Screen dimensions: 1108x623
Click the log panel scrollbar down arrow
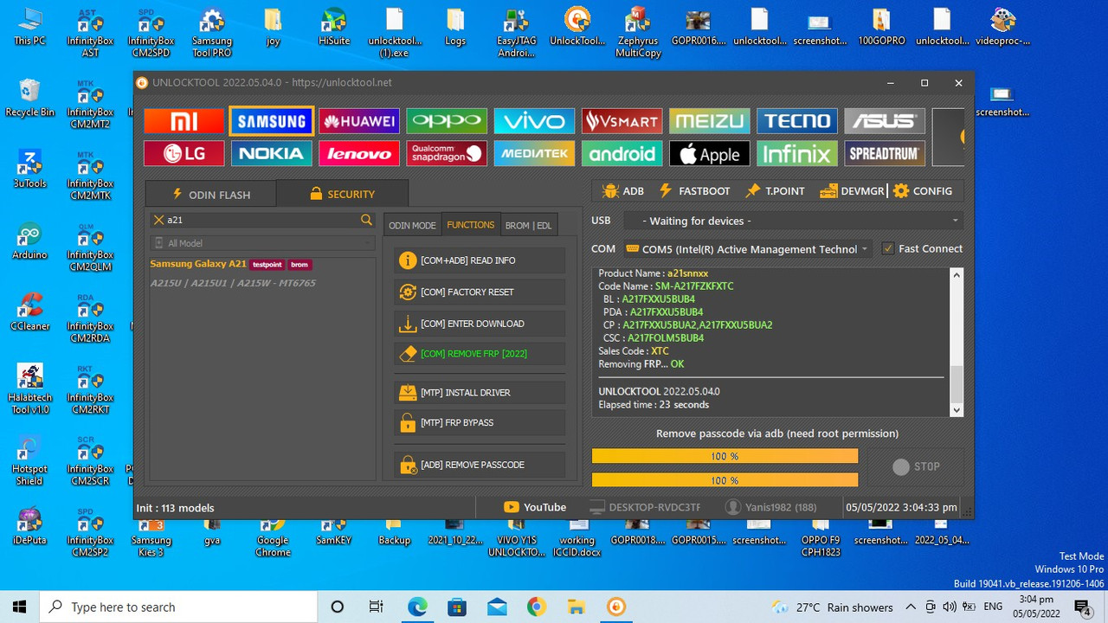click(957, 410)
